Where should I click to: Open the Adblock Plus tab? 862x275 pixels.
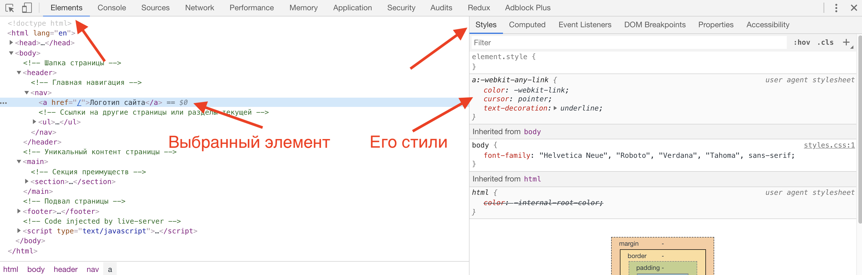[527, 8]
